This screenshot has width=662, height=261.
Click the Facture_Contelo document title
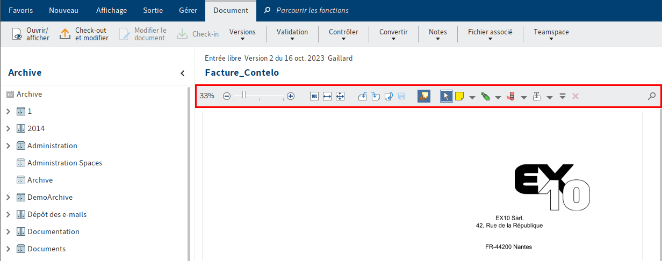[242, 73]
